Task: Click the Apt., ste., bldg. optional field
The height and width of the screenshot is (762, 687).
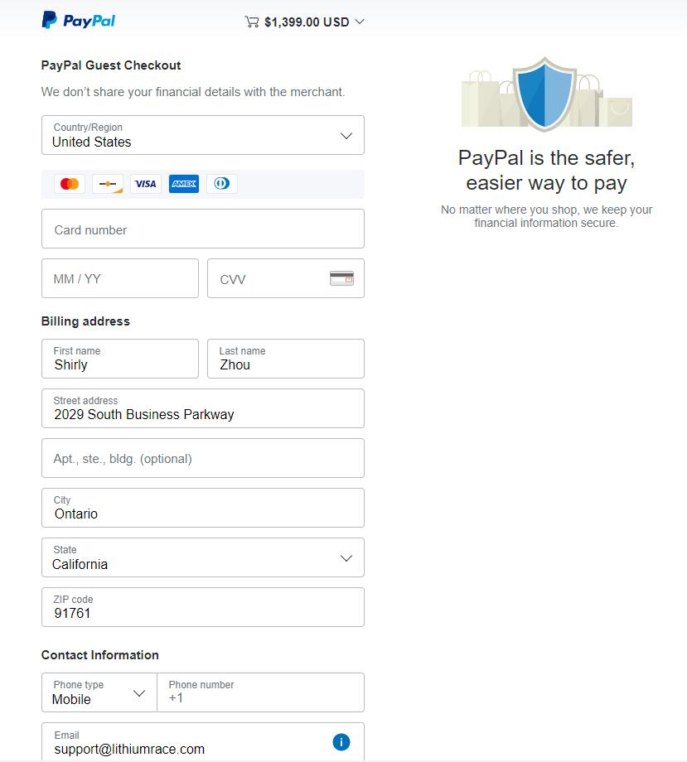Action: (x=203, y=458)
